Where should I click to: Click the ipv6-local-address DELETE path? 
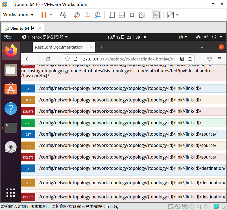pos(118,71)
